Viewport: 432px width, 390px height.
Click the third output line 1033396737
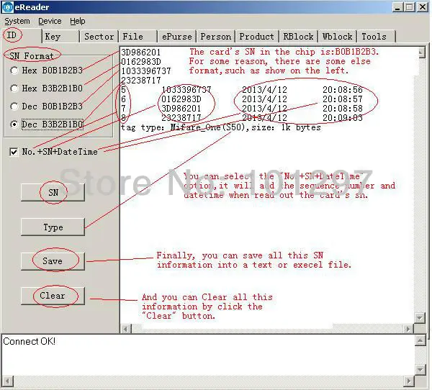click(146, 71)
